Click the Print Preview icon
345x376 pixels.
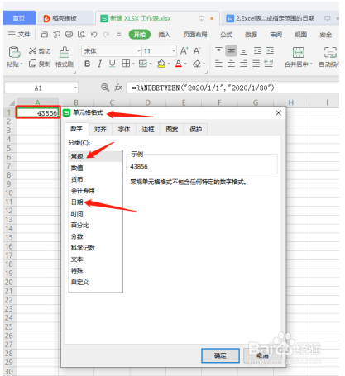81,34
